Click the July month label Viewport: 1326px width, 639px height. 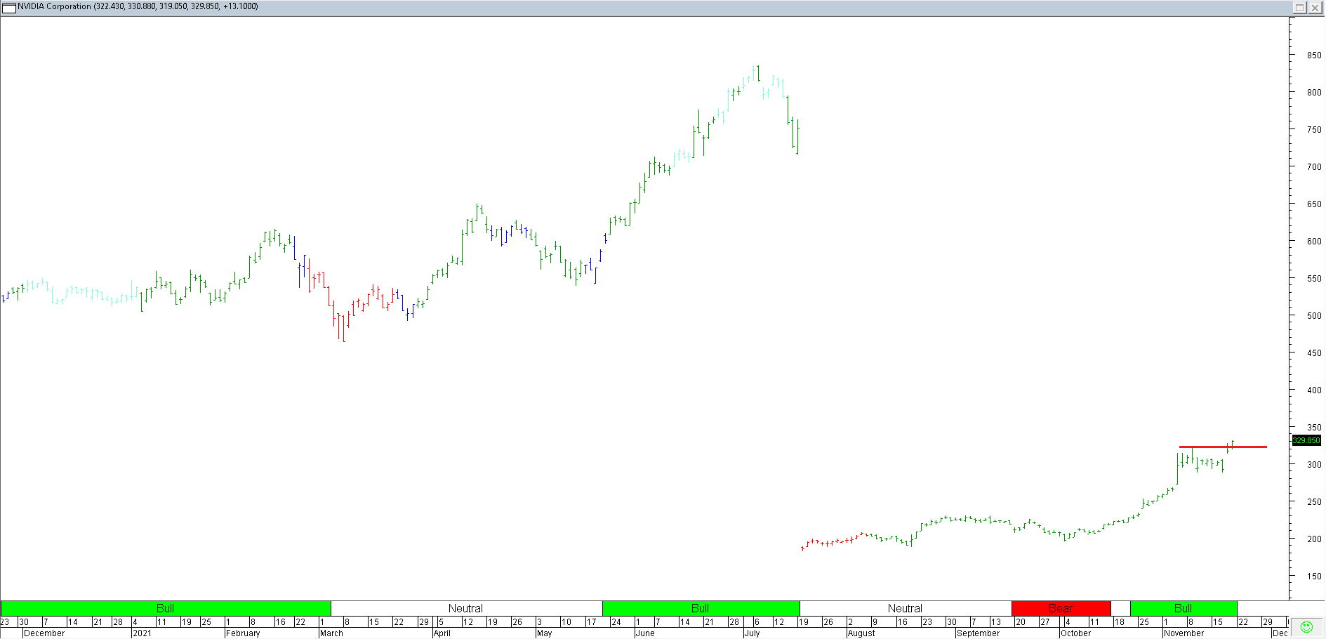click(x=752, y=633)
